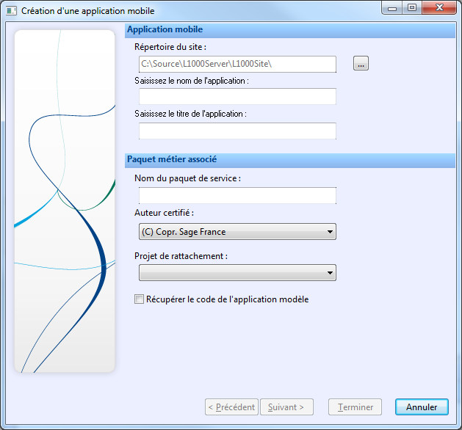462x430 pixels.
Task: Open the Projet de rattachement dropdown
Action: (237, 272)
